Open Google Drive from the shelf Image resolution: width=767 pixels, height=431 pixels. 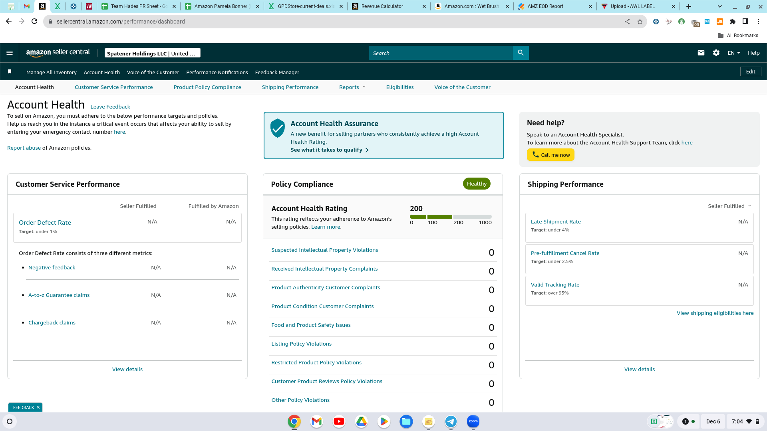tap(361, 421)
